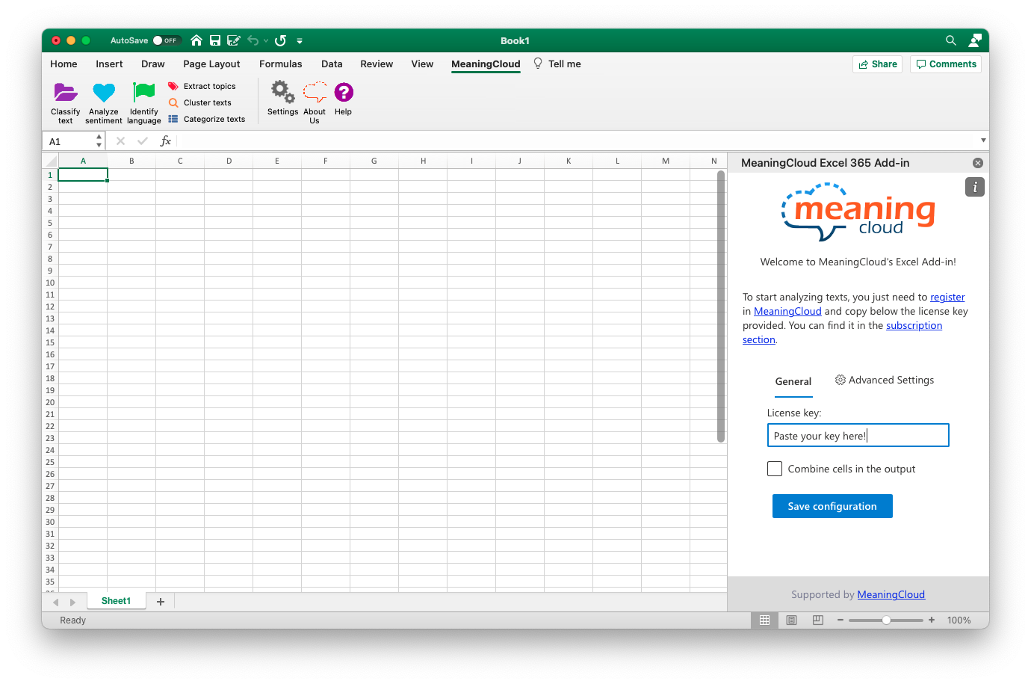Follow the register link
The image size is (1031, 684).
click(947, 297)
